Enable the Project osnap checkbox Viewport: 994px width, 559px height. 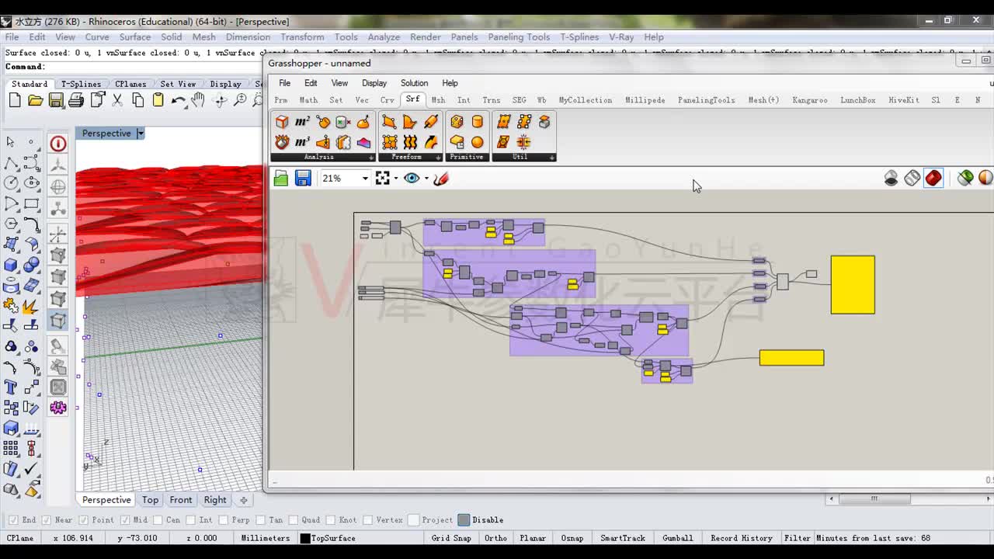(414, 520)
